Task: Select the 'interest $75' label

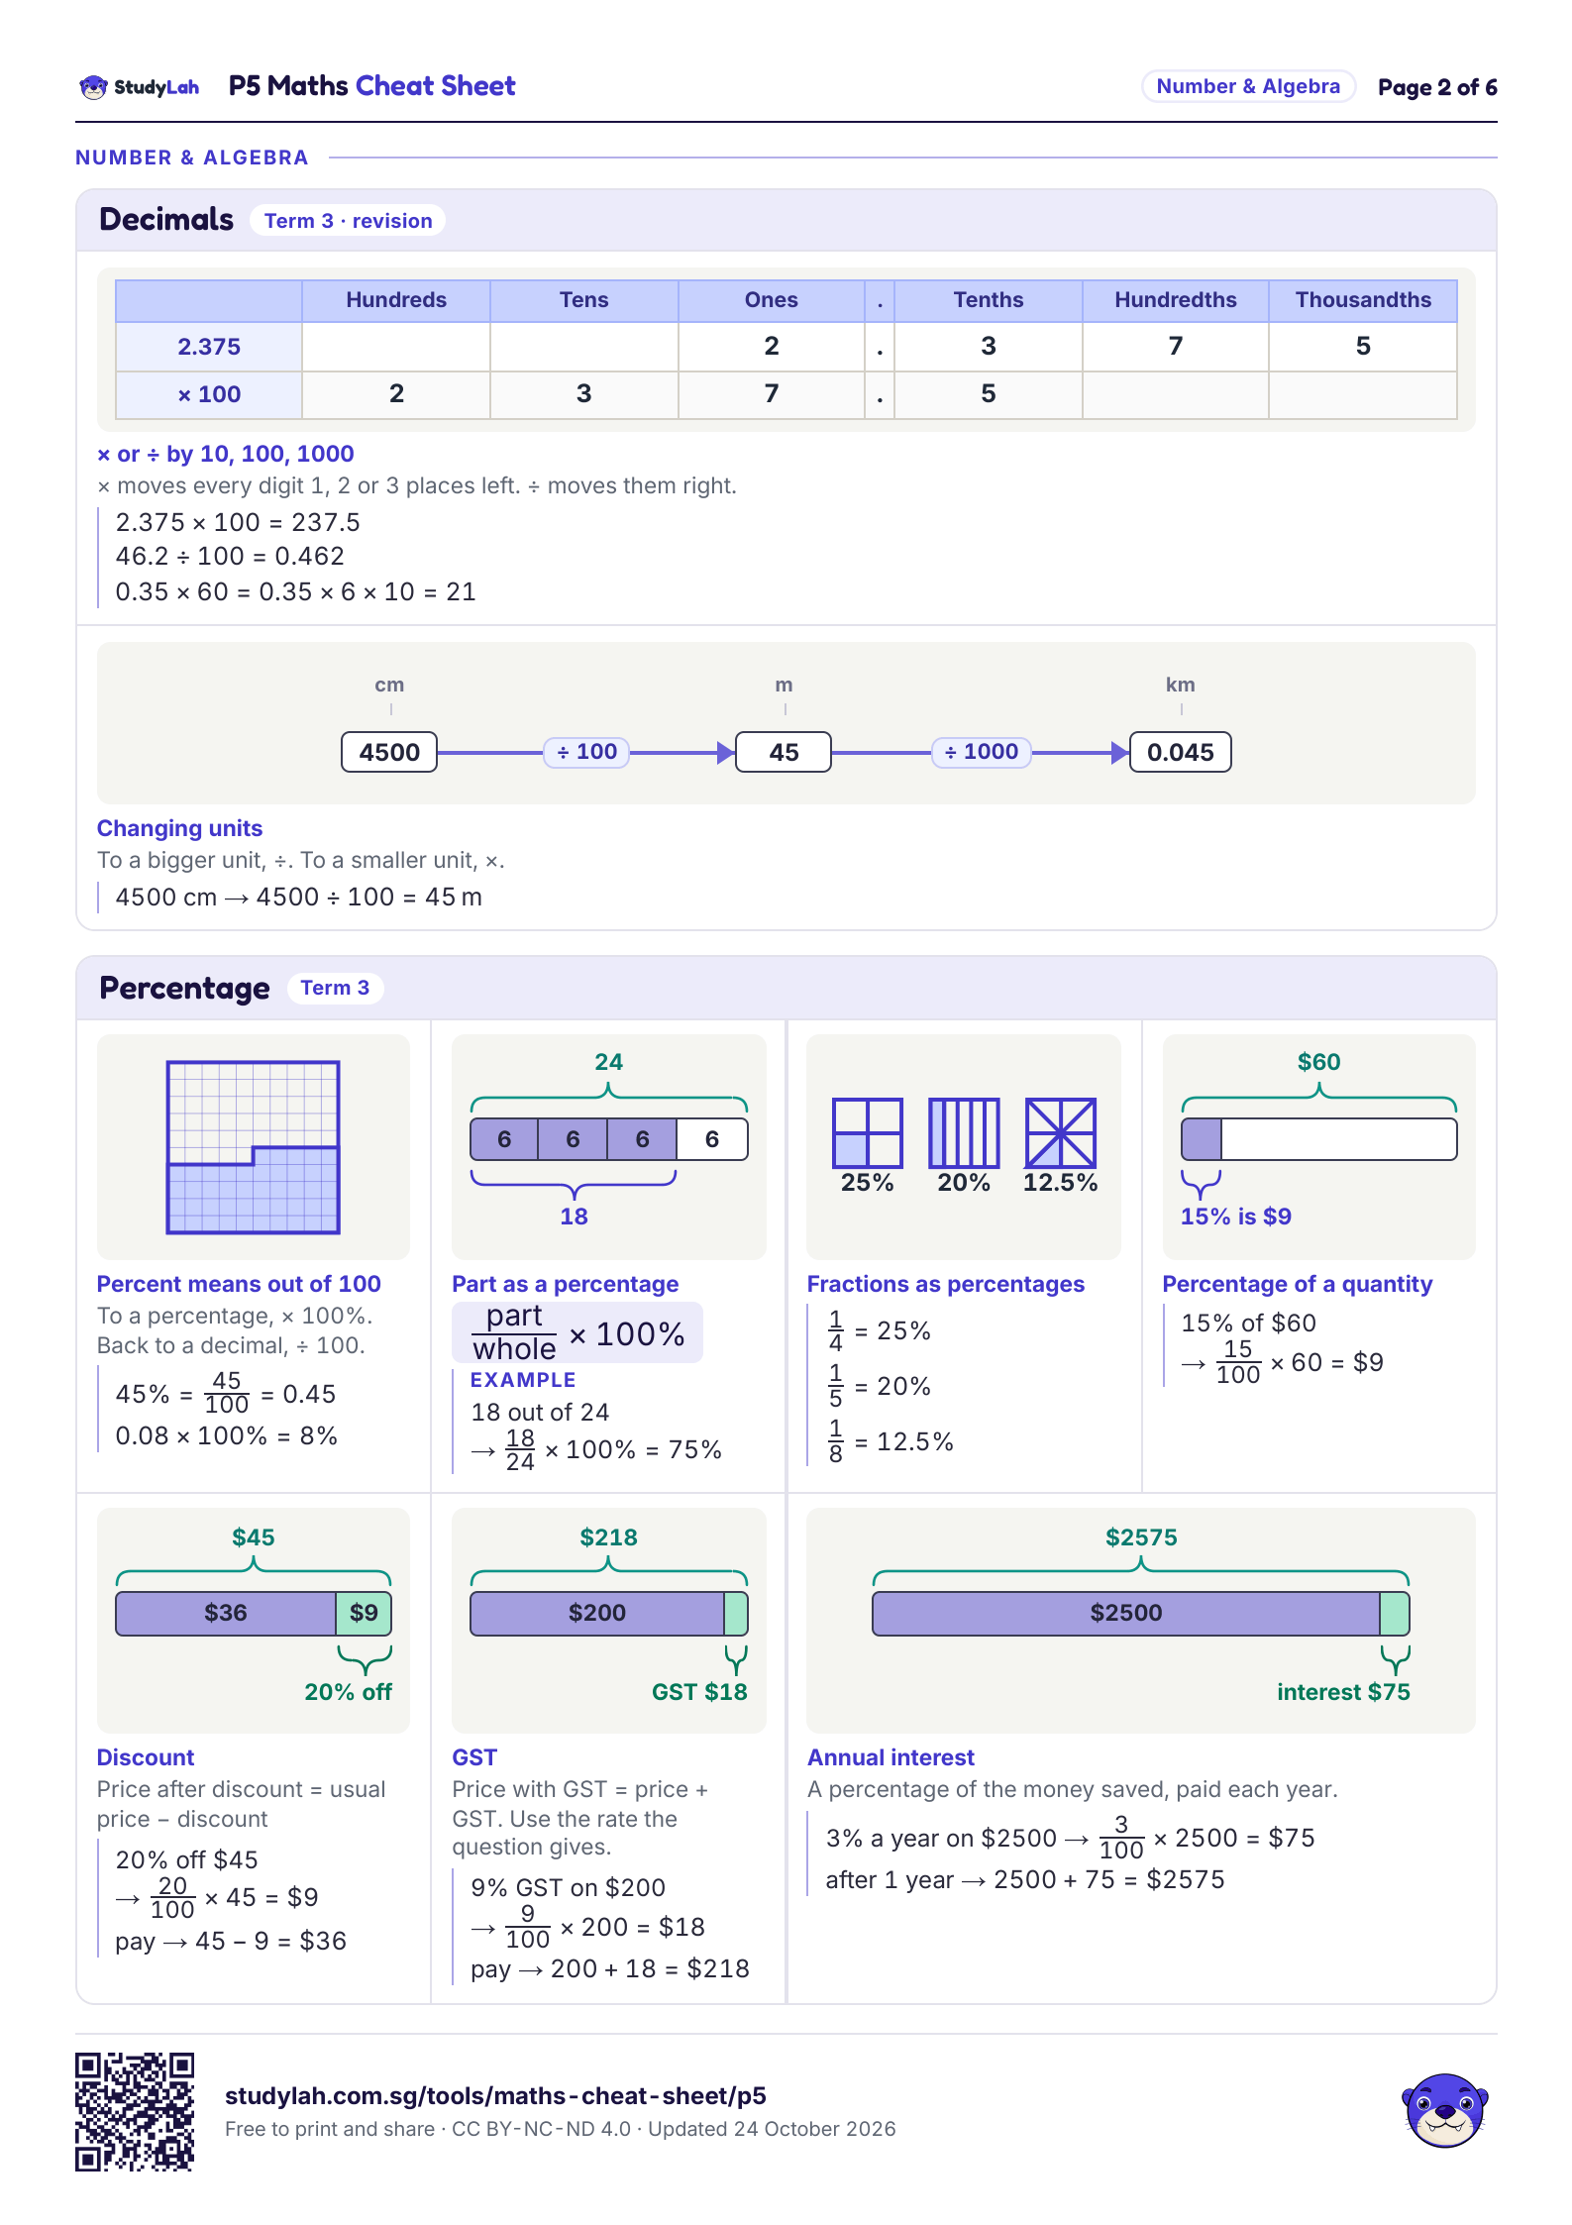Action: click(1343, 1692)
